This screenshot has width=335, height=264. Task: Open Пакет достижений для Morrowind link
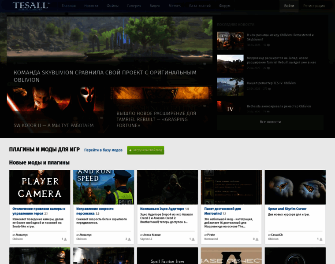(223, 211)
